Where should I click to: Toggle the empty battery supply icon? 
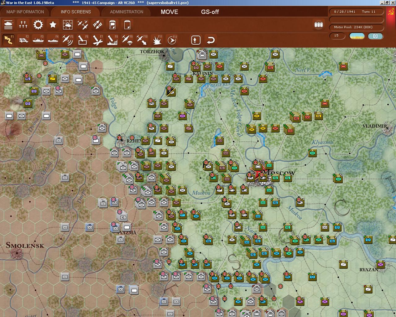pyautogui.click(x=127, y=25)
